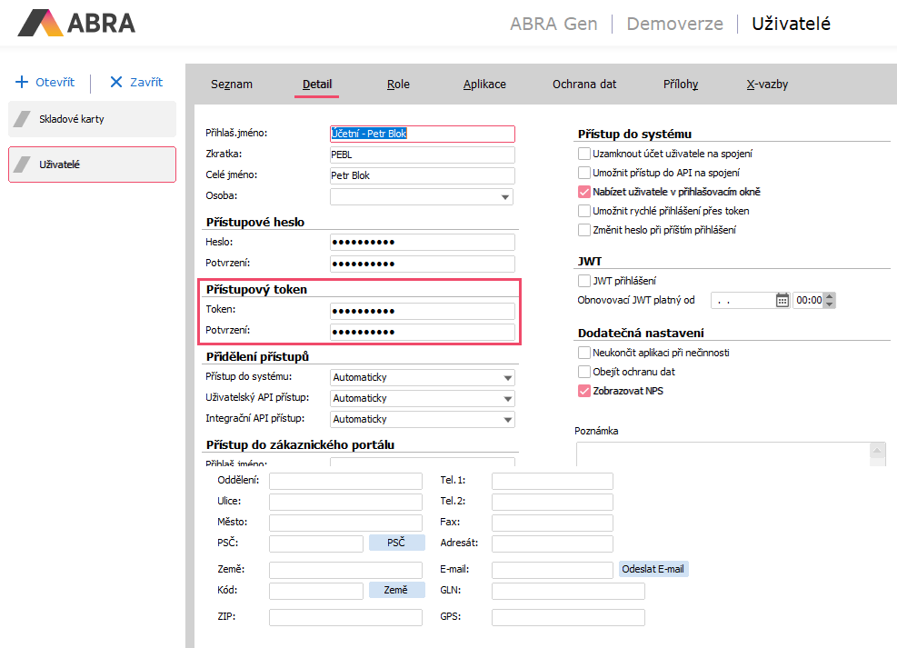Click the ZIP input field
The height and width of the screenshot is (648, 897).
(x=345, y=617)
